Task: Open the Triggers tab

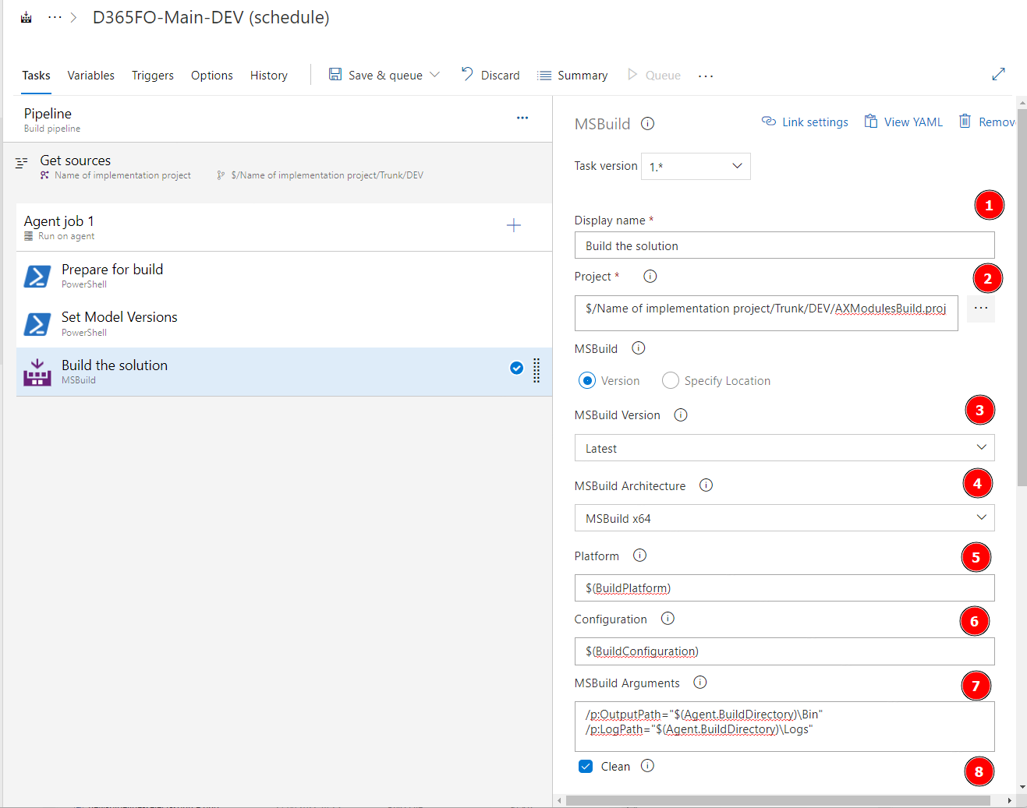Action: click(x=152, y=76)
